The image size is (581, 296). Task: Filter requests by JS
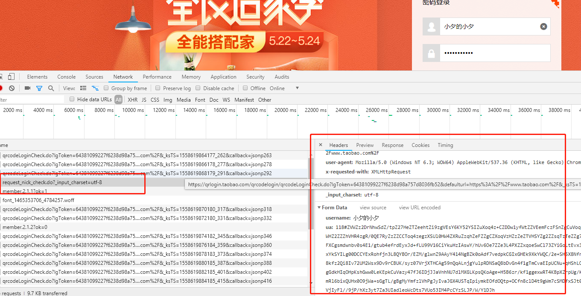144,100
